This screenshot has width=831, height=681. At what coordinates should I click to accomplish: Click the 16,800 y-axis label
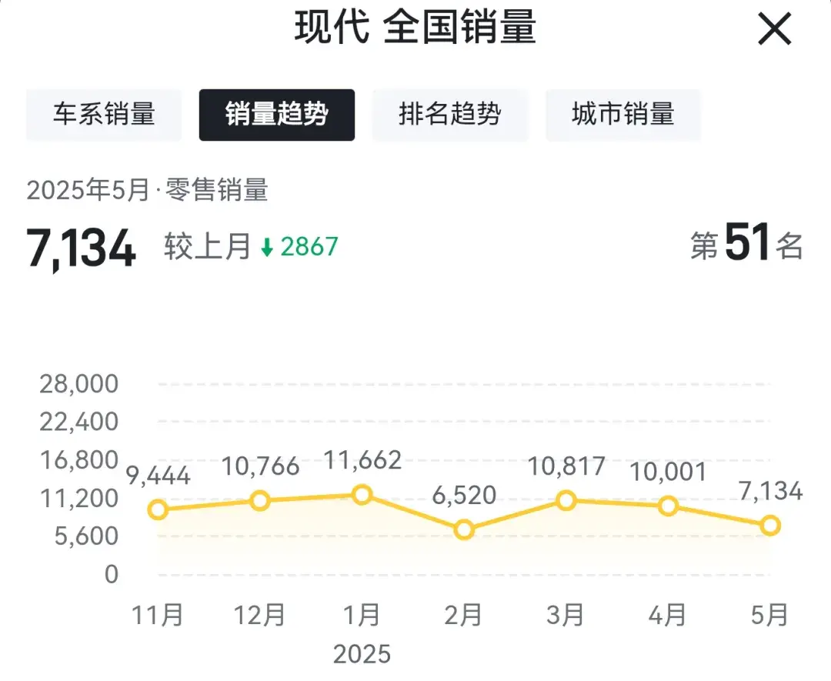pos(79,460)
